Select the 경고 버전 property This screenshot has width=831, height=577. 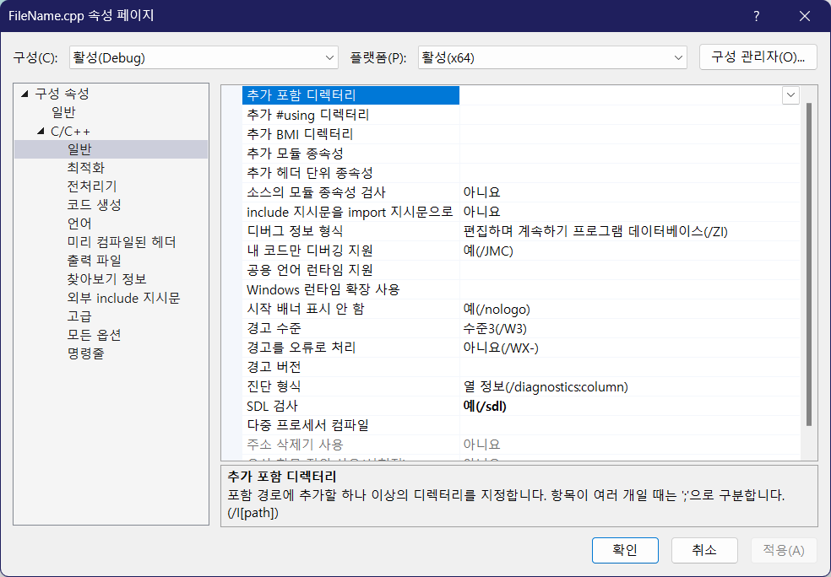[x=350, y=367]
